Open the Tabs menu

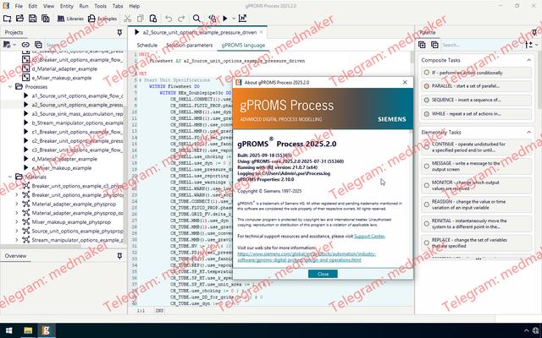[x=118, y=6]
